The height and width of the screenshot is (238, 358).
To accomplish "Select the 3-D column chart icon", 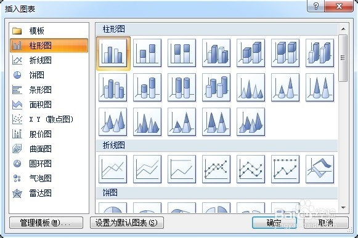I will click(320, 53).
